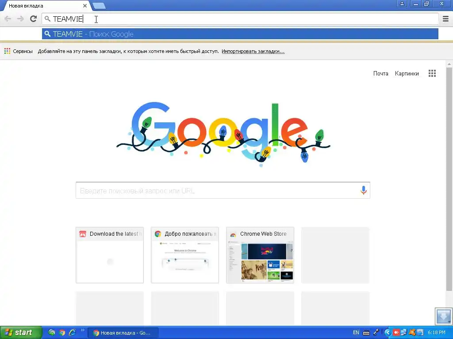Expand hidden system tray icons arrow
This screenshot has width=453, height=339.
pyautogui.click(x=388, y=333)
